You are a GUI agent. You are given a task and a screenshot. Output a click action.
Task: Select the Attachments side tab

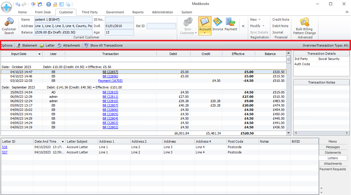click(333, 164)
